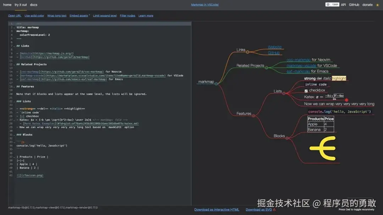Click the red fold marker next to Katex formula
The width and height of the screenshot is (383, 215).
pos(346,100)
